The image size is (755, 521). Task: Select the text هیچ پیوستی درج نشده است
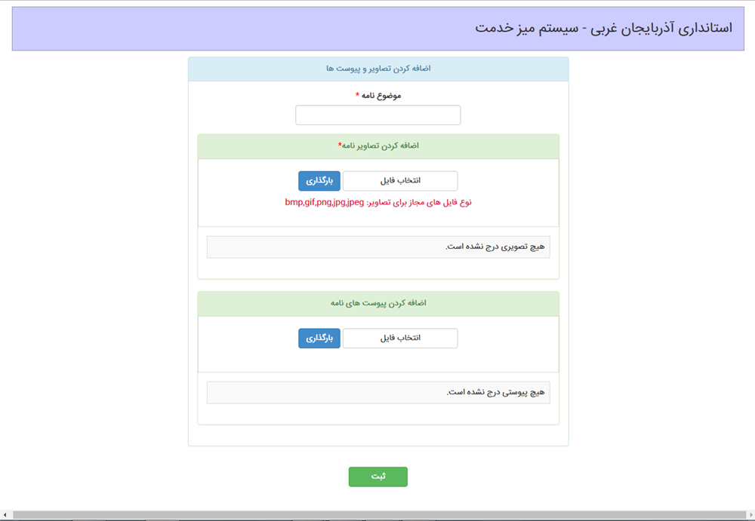(495, 393)
